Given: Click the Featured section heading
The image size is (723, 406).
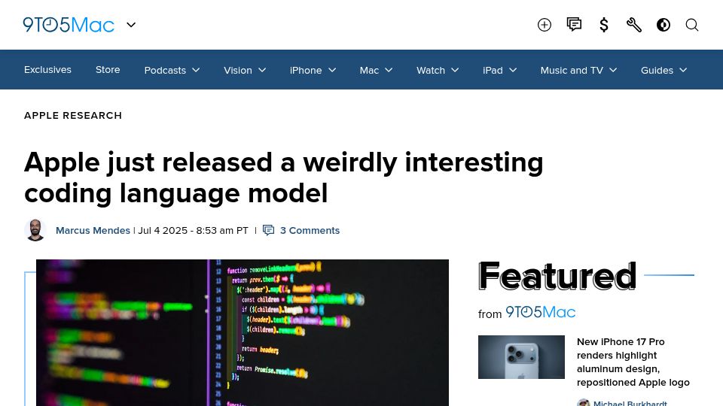Looking at the screenshot, I should (x=557, y=276).
